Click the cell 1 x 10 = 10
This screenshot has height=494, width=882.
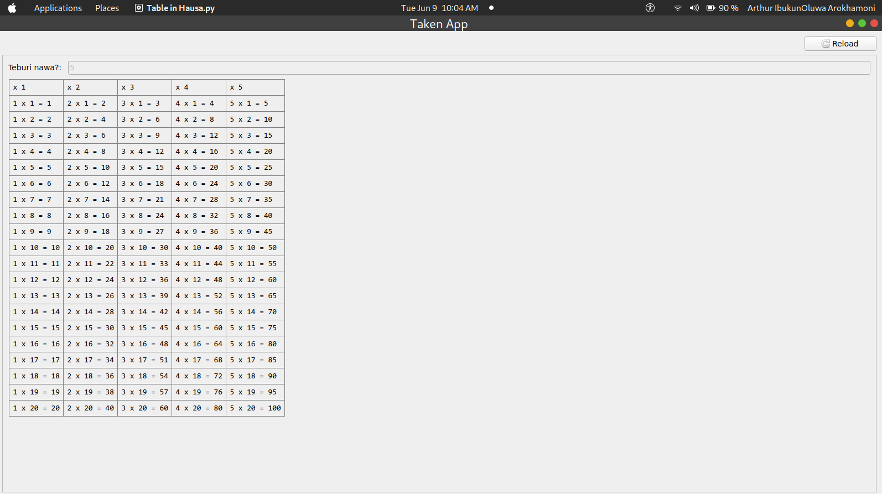37,248
